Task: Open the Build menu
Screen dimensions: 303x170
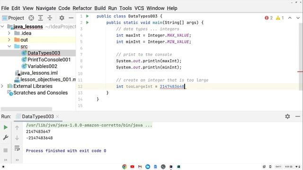Action: pos(100,8)
